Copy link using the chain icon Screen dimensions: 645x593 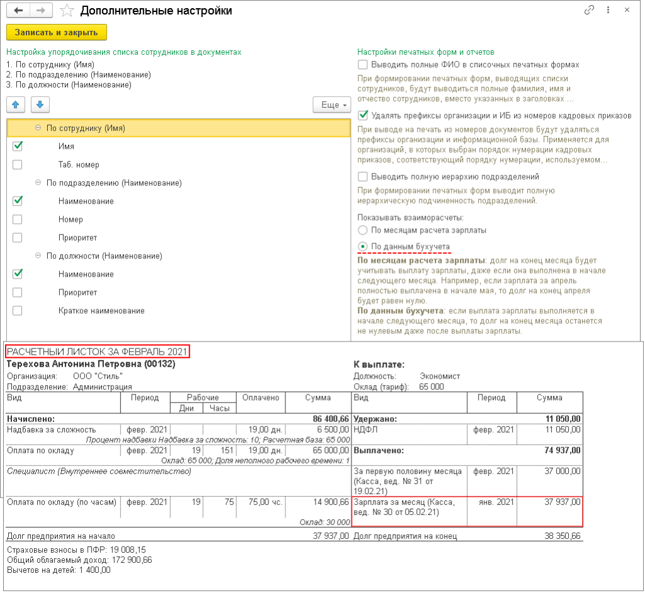590,10
